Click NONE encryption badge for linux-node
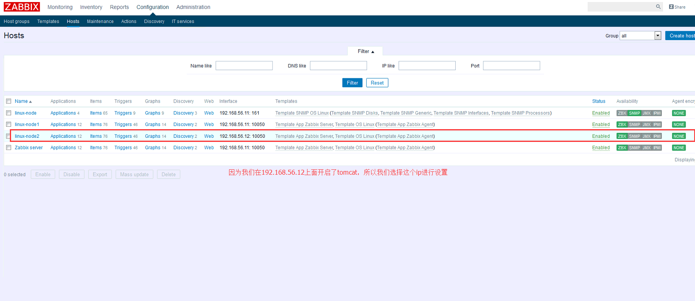Viewport: 695px width, 301px height. [679, 113]
